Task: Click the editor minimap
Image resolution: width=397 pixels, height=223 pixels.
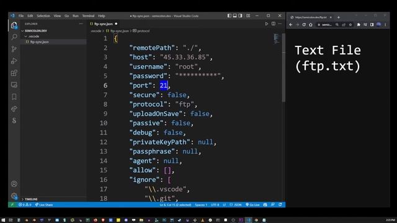Action: pos(276,38)
